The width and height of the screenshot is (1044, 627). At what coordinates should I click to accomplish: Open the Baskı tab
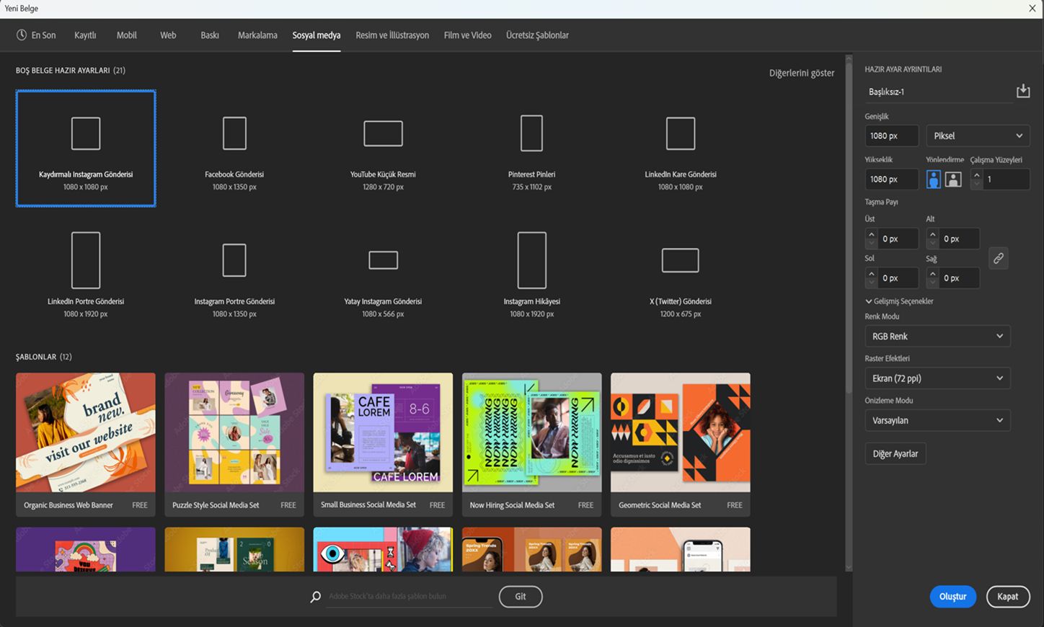click(210, 35)
